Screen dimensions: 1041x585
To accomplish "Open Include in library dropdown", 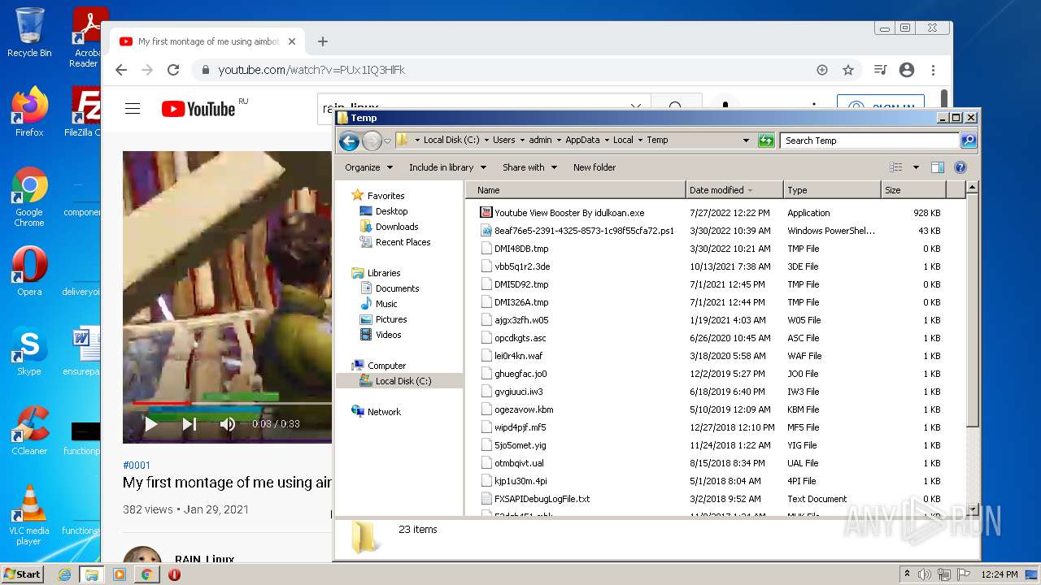I will coord(447,167).
